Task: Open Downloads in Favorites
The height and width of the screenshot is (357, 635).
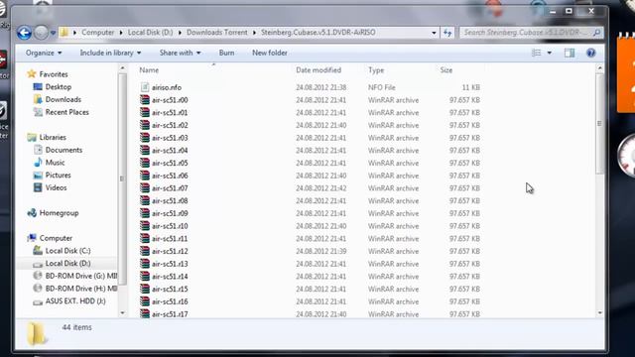Action: pyautogui.click(x=63, y=99)
